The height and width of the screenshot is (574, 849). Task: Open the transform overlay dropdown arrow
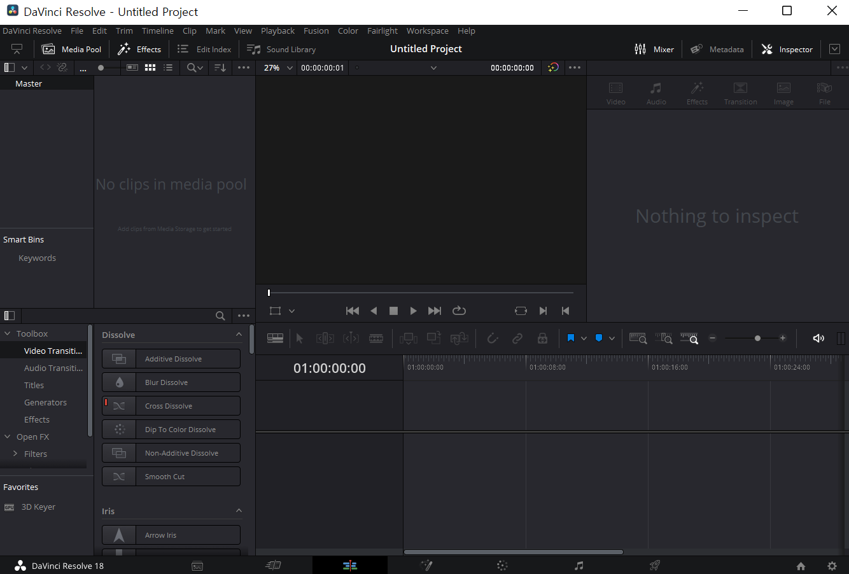tap(291, 311)
